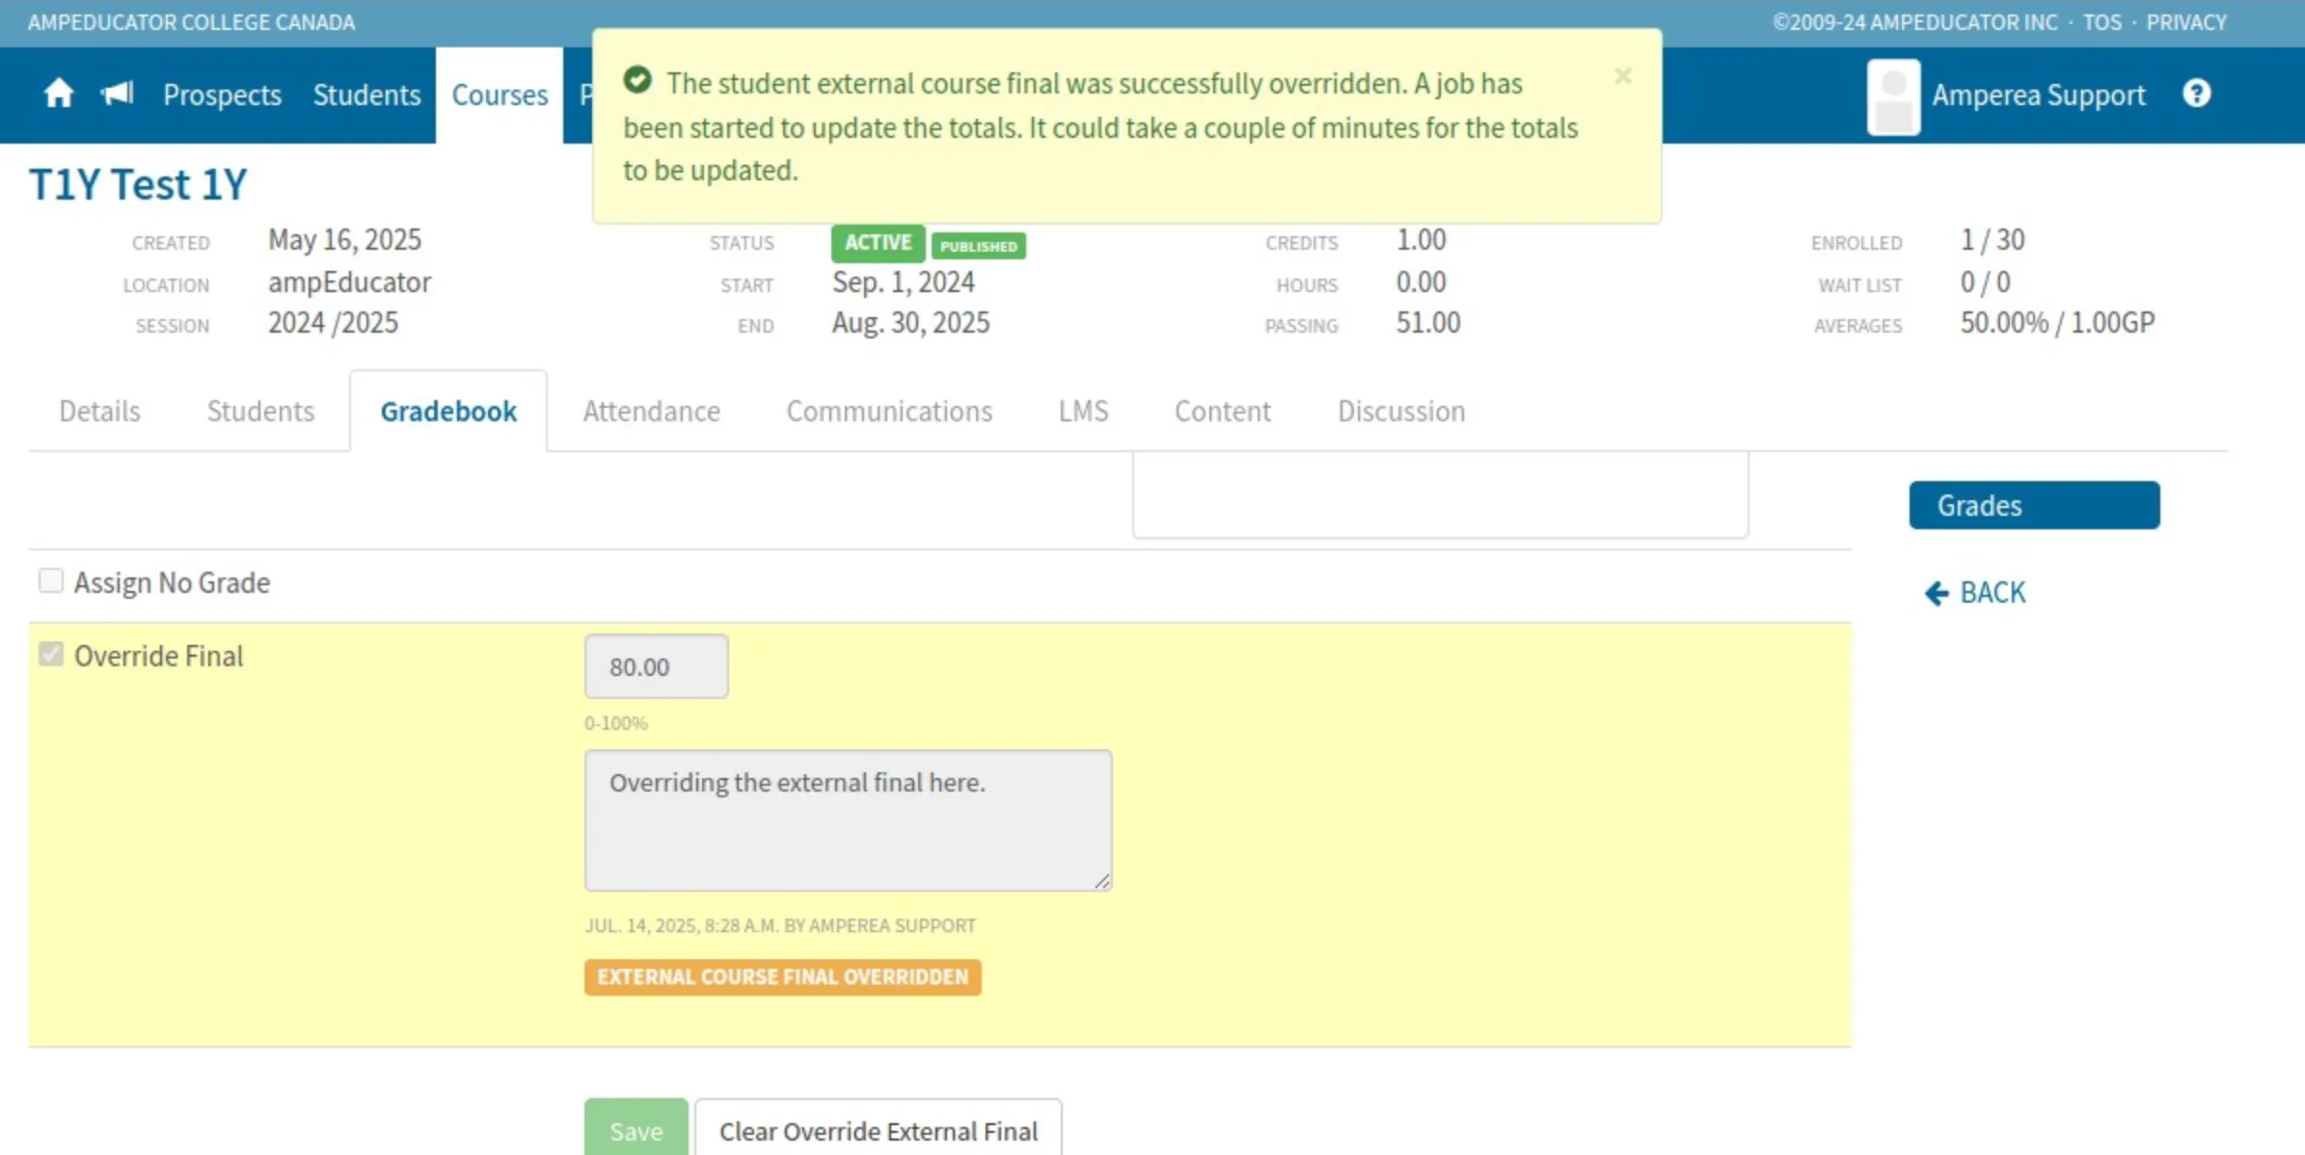Switch to the Details tab
Screen dimensions: 2305x1155
[100, 411]
